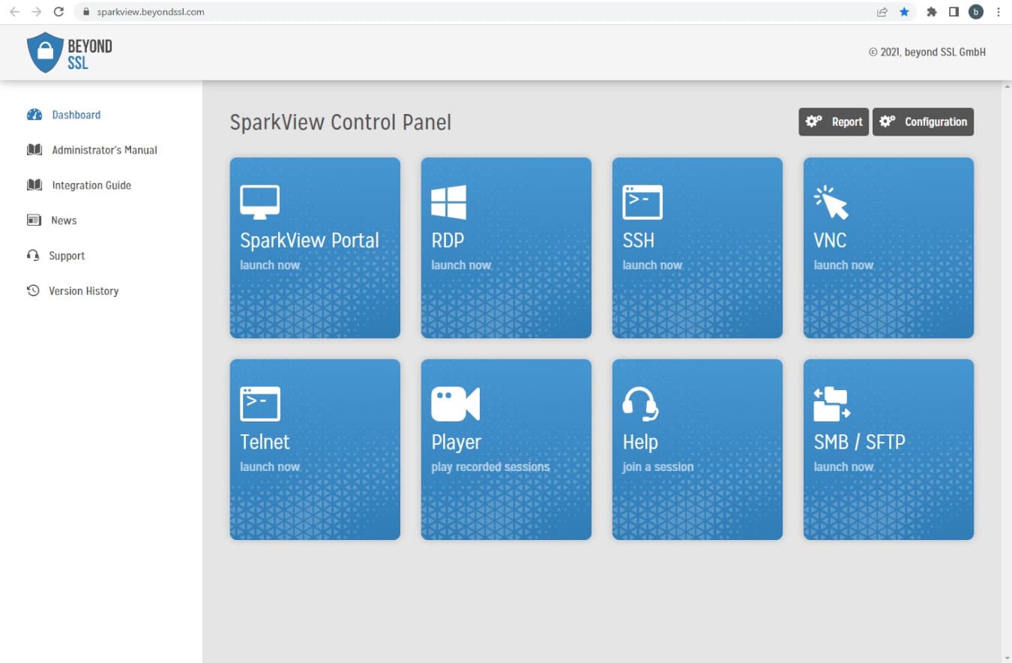1012x663 pixels.
Task: Open the Configuration button label
Action: coord(936,121)
